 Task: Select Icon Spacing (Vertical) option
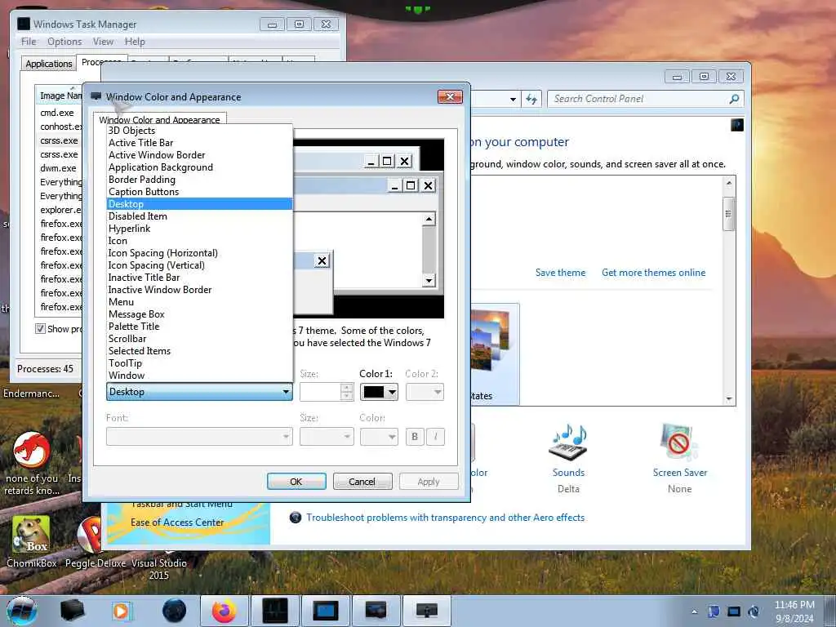200,265
